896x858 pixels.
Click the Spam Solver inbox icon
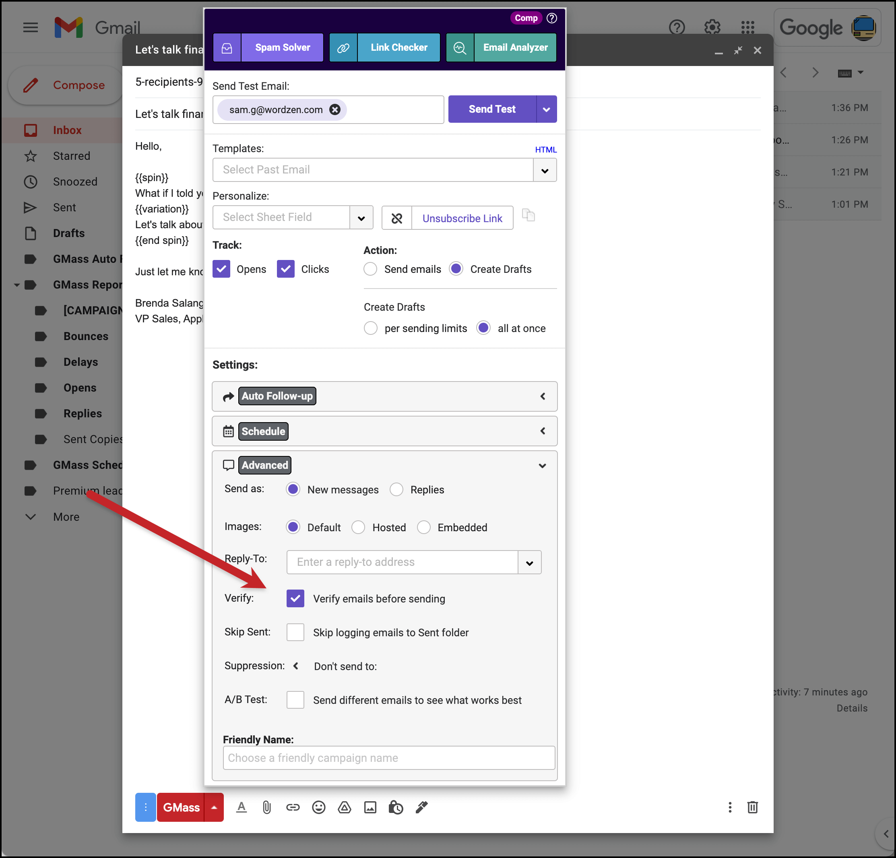click(227, 47)
